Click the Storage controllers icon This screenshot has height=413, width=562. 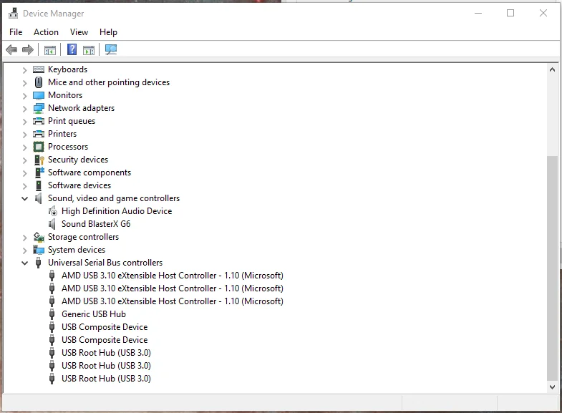tap(39, 237)
